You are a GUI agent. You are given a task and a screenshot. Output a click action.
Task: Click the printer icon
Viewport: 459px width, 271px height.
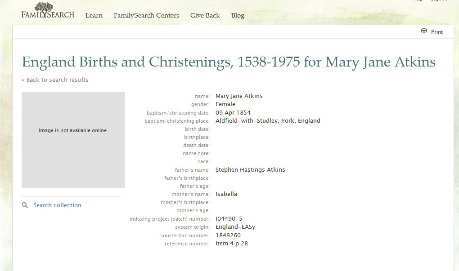[423, 31]
